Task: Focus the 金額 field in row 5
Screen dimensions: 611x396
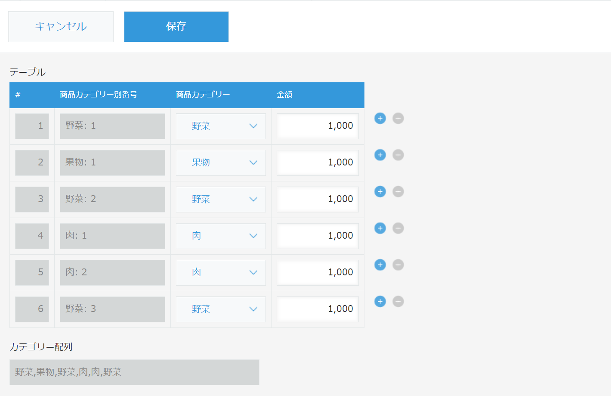Action: point(318,273)
